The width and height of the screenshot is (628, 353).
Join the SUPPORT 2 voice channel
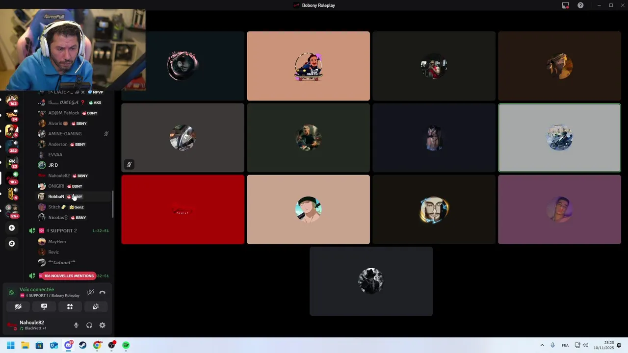coord(69,230)
